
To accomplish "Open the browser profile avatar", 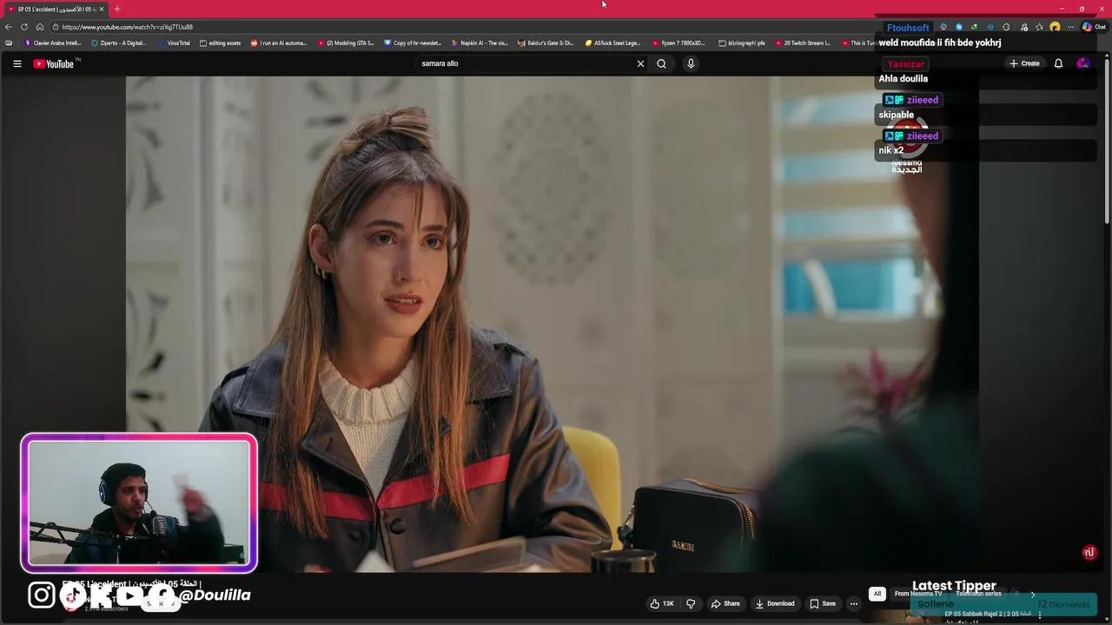I will coord(1055,27).
